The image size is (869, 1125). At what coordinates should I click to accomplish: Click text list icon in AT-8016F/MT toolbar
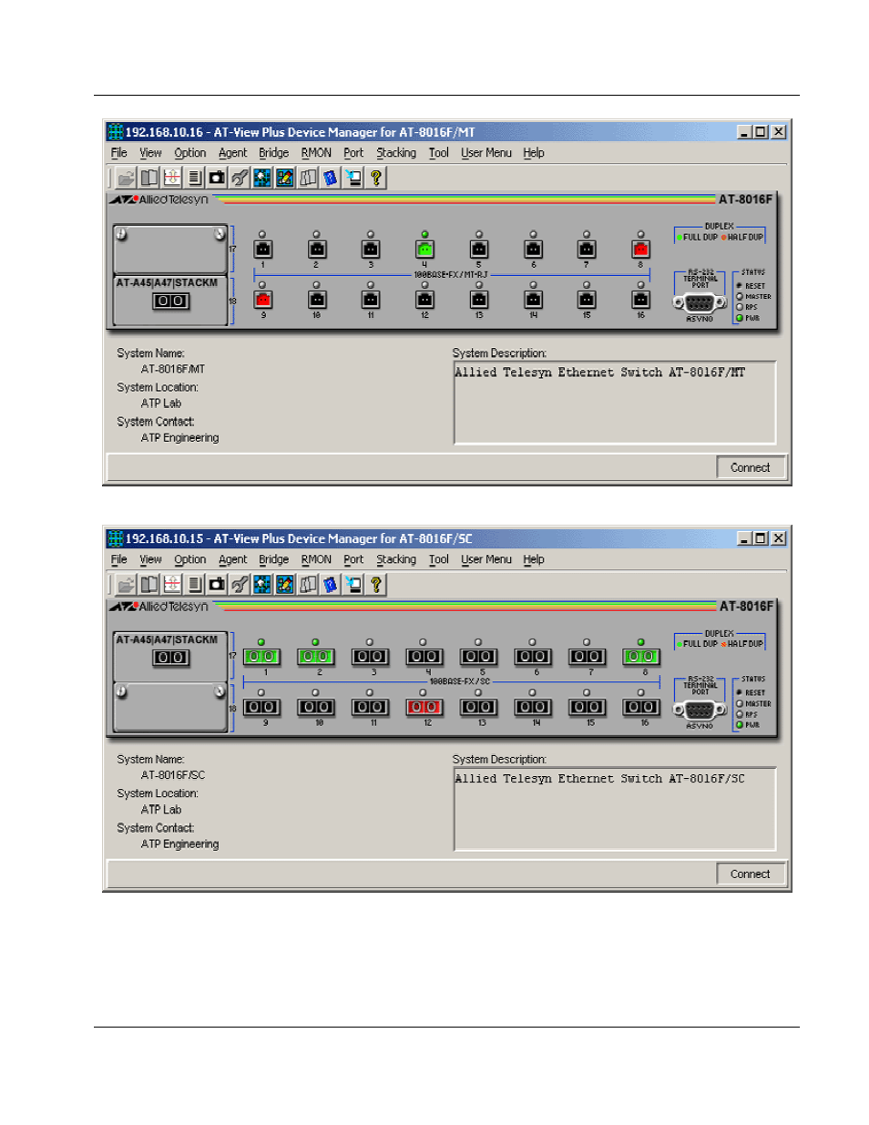[194, 178]
